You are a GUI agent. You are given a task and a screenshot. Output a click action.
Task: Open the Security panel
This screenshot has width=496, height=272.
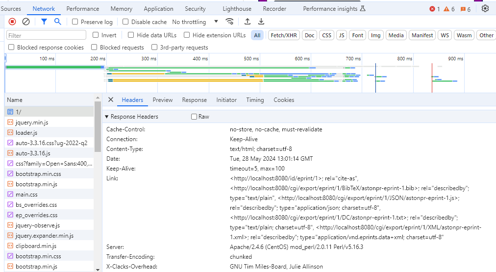[x=195, y=9]
